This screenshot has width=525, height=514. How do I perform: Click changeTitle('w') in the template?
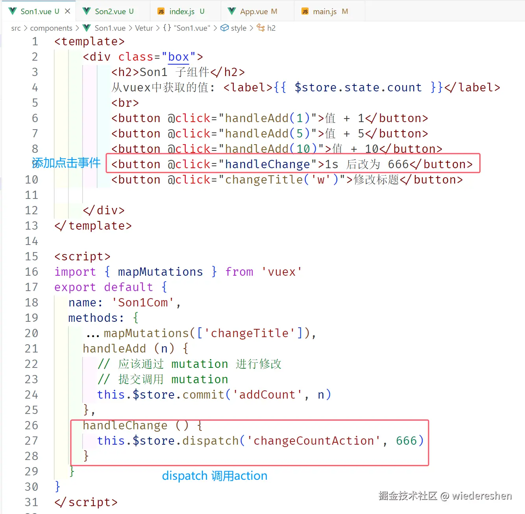click(x=282, y=180)
